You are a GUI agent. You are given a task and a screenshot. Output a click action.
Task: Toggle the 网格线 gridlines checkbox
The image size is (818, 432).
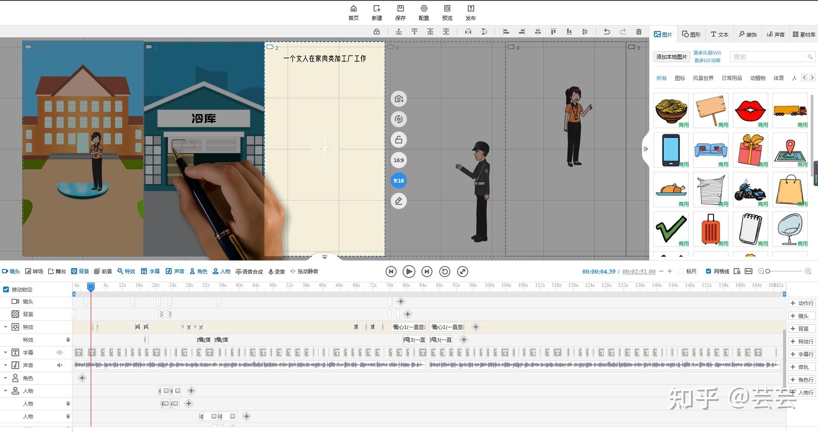click(708, 271)
